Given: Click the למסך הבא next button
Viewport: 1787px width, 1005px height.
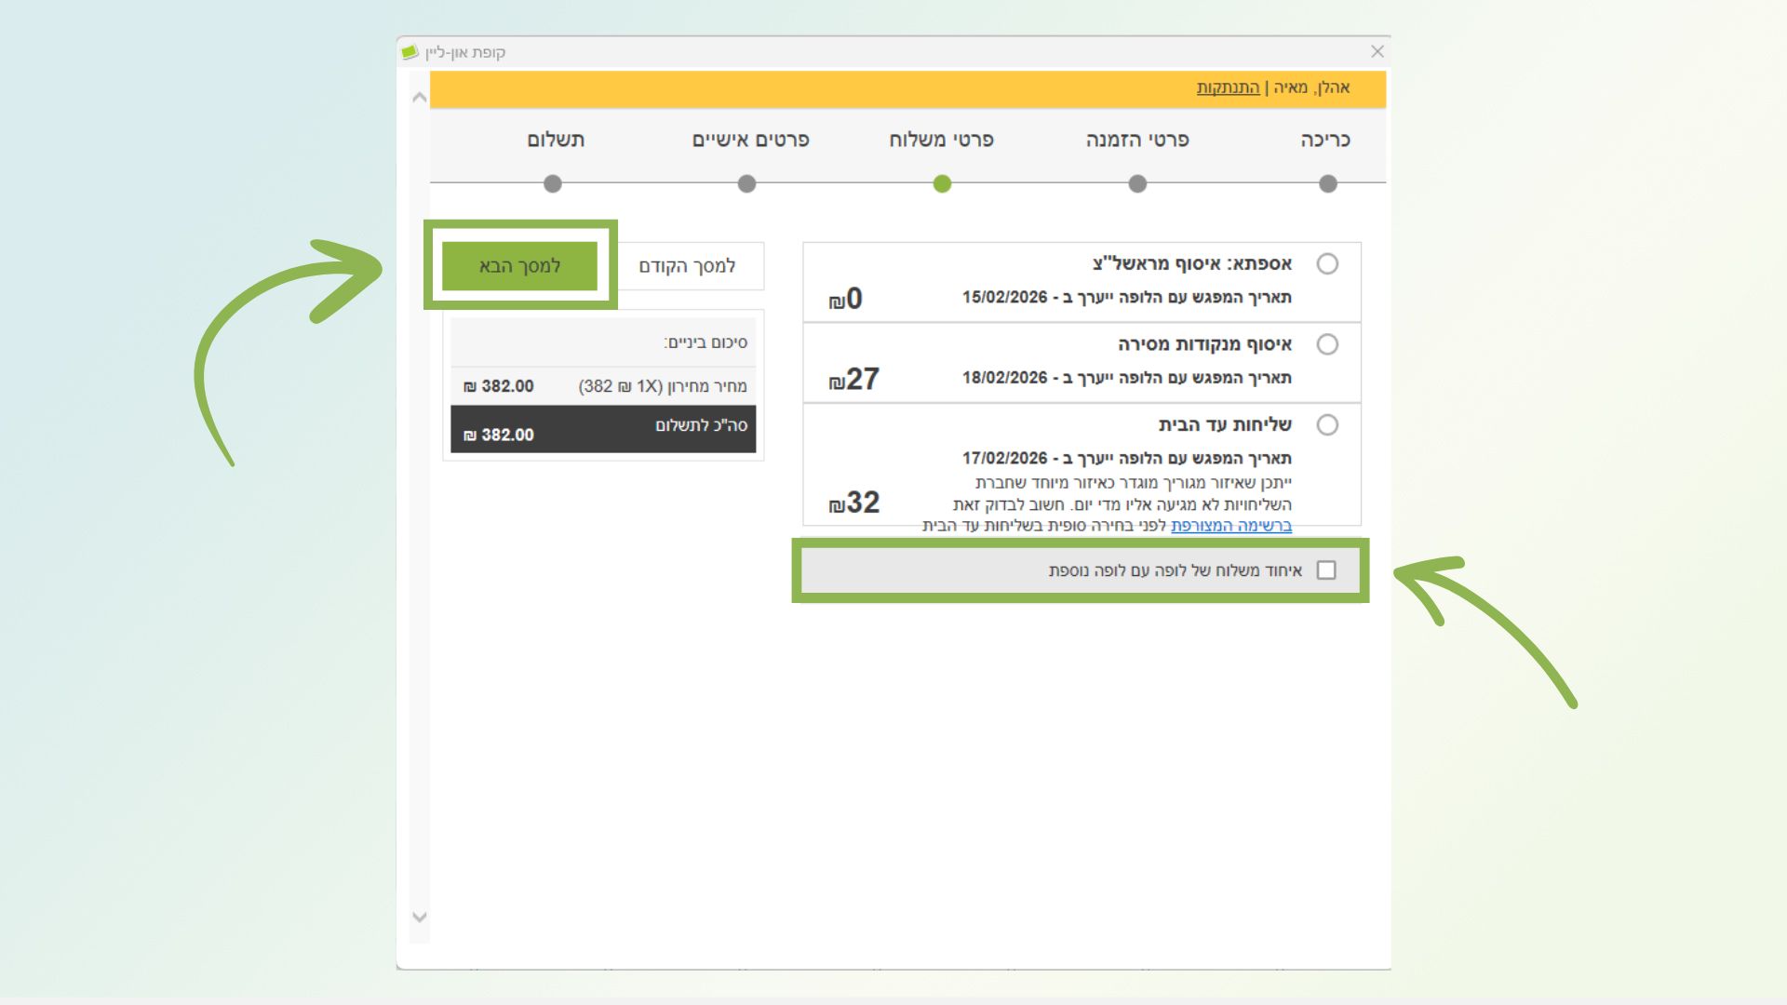Looking at the screenshot, I should (519, 266).
